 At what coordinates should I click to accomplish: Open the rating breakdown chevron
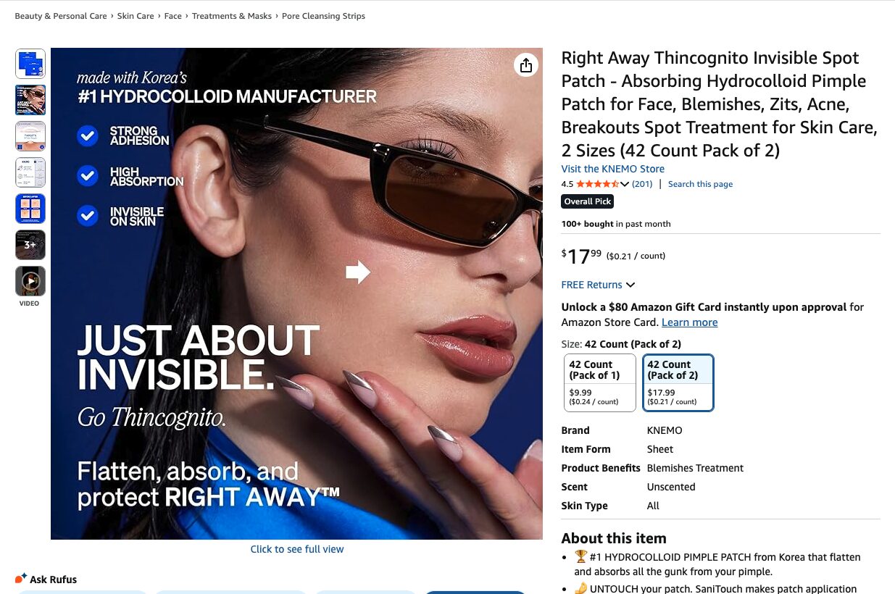tap(625, 184)
